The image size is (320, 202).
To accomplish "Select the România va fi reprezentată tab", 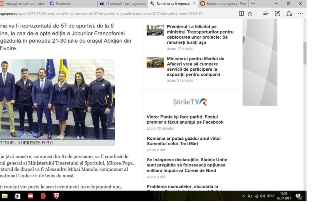I will pos(173,4).
